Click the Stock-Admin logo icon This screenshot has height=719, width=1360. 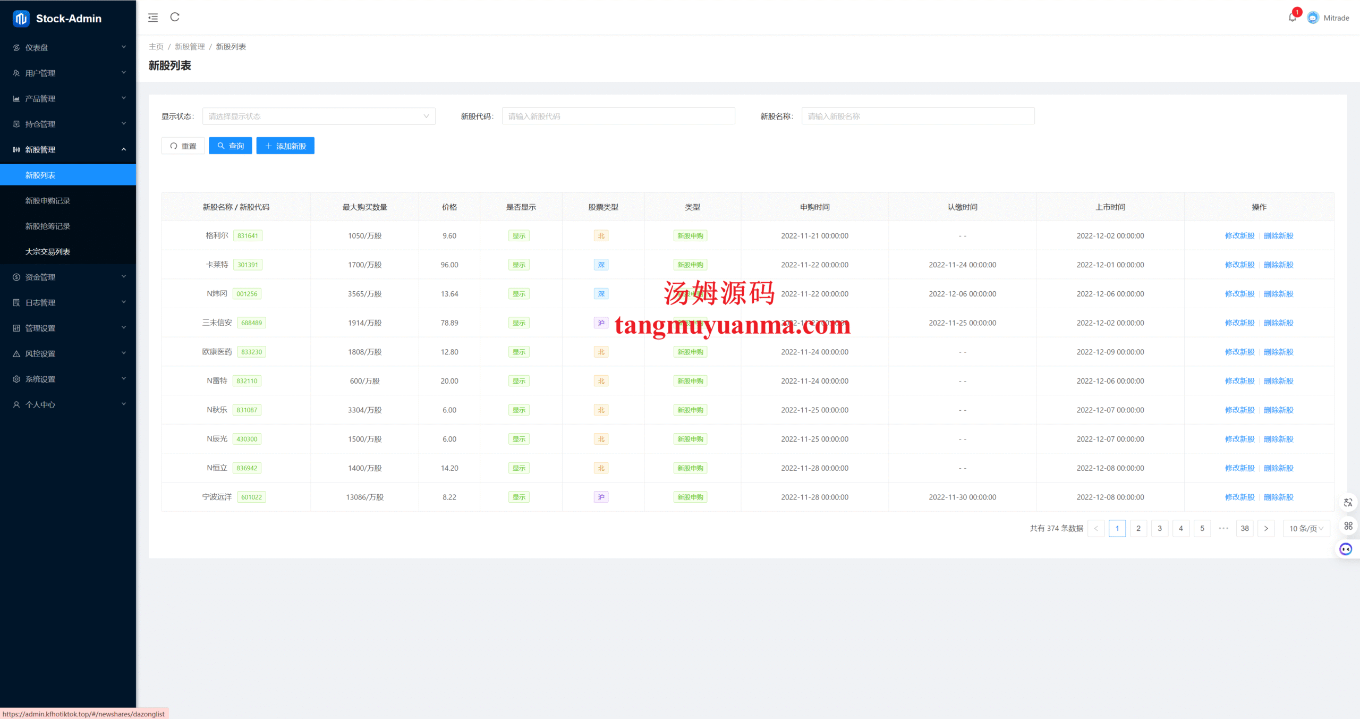pos(21,19)
